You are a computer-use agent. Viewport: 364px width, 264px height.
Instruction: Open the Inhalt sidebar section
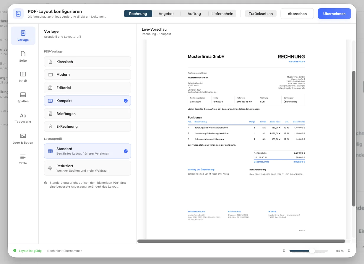click(23, 77)
